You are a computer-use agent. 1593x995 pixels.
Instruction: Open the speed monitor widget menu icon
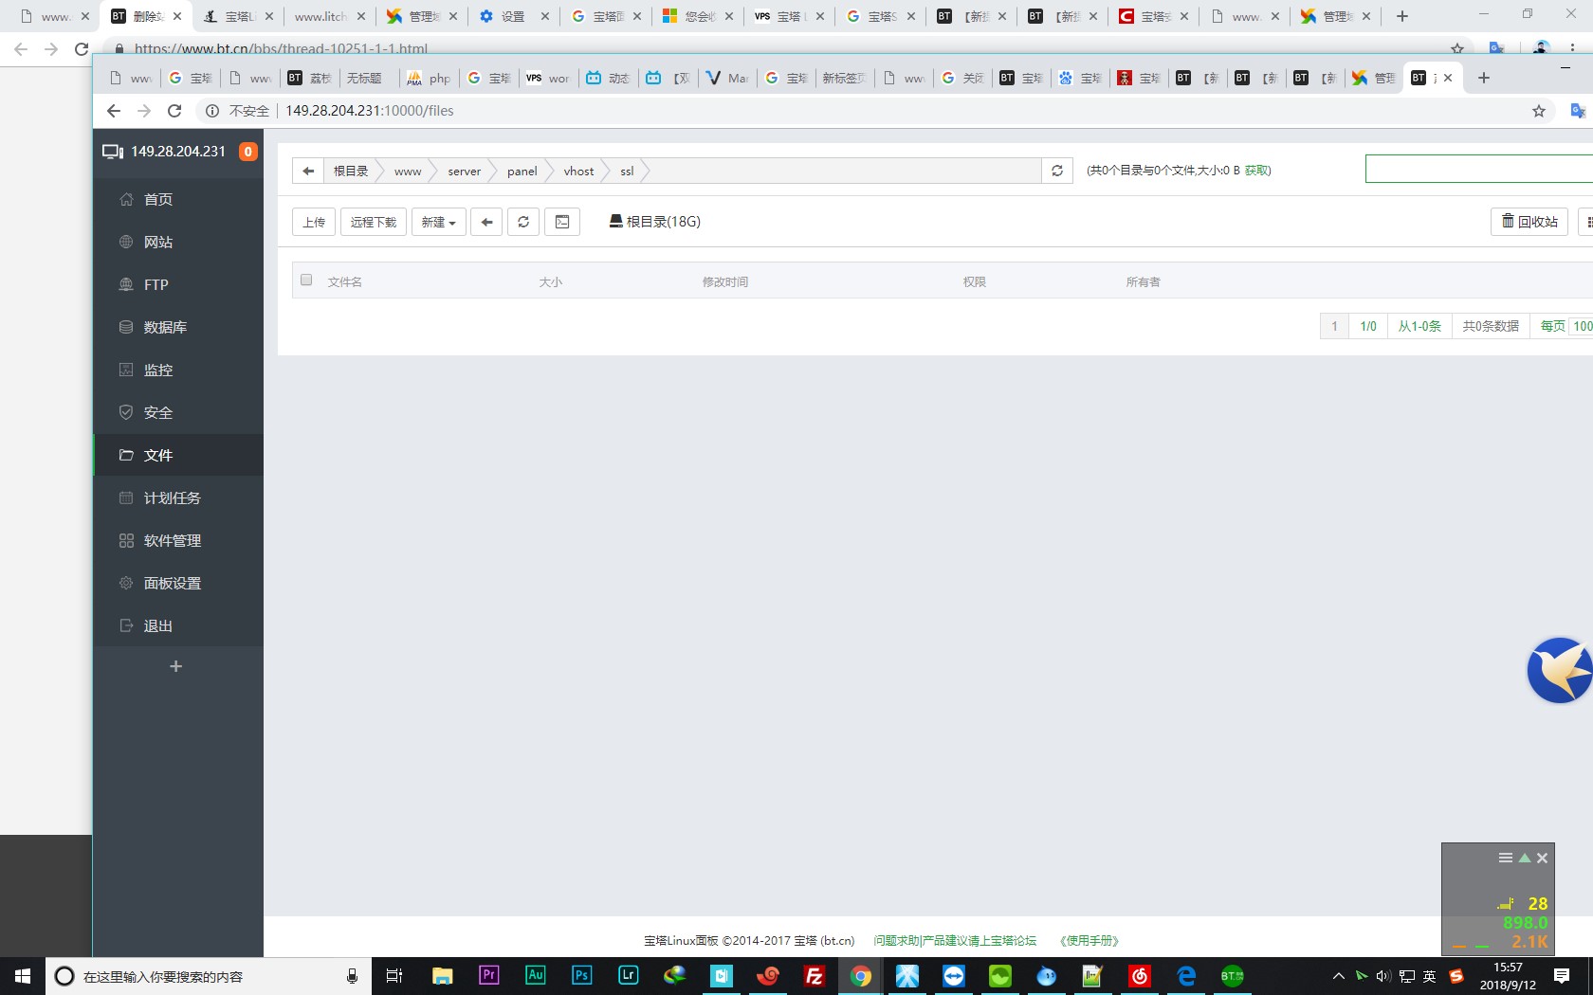(x=1506, y=858)
